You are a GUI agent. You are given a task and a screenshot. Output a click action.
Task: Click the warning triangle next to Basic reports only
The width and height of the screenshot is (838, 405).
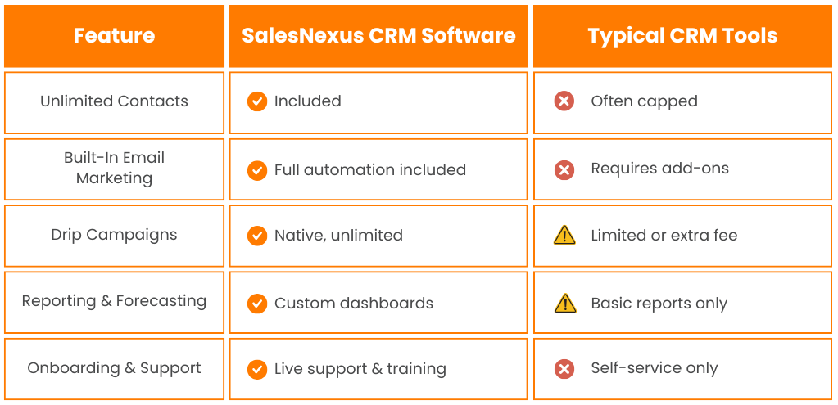pos(564,304)
